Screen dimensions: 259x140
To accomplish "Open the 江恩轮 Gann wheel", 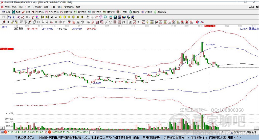I will tap(122, 12).
